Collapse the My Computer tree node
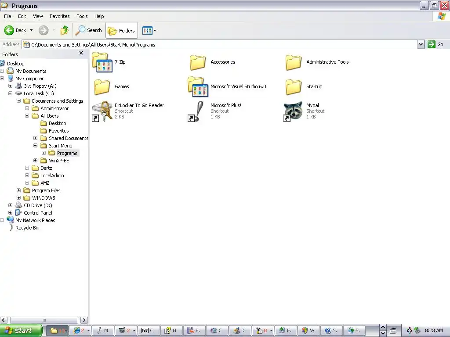This screenshot has height=337, width=450. click(2, 78)
